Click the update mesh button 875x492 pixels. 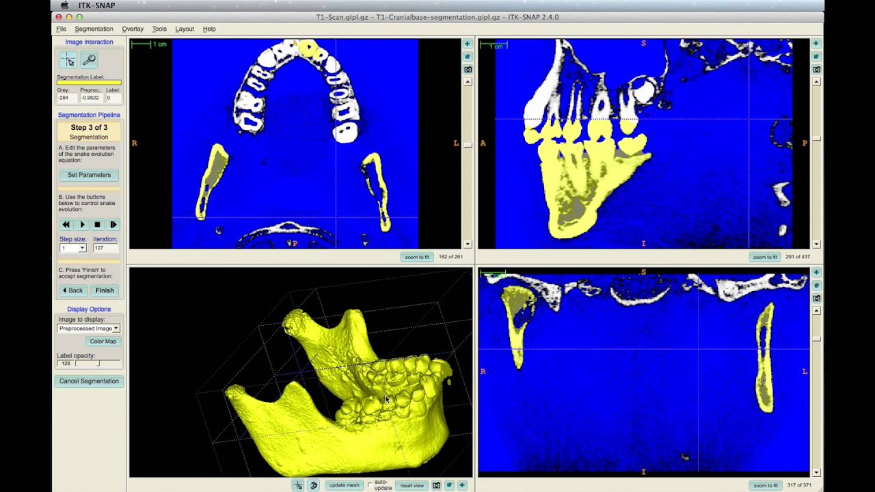tap(344, 485)
